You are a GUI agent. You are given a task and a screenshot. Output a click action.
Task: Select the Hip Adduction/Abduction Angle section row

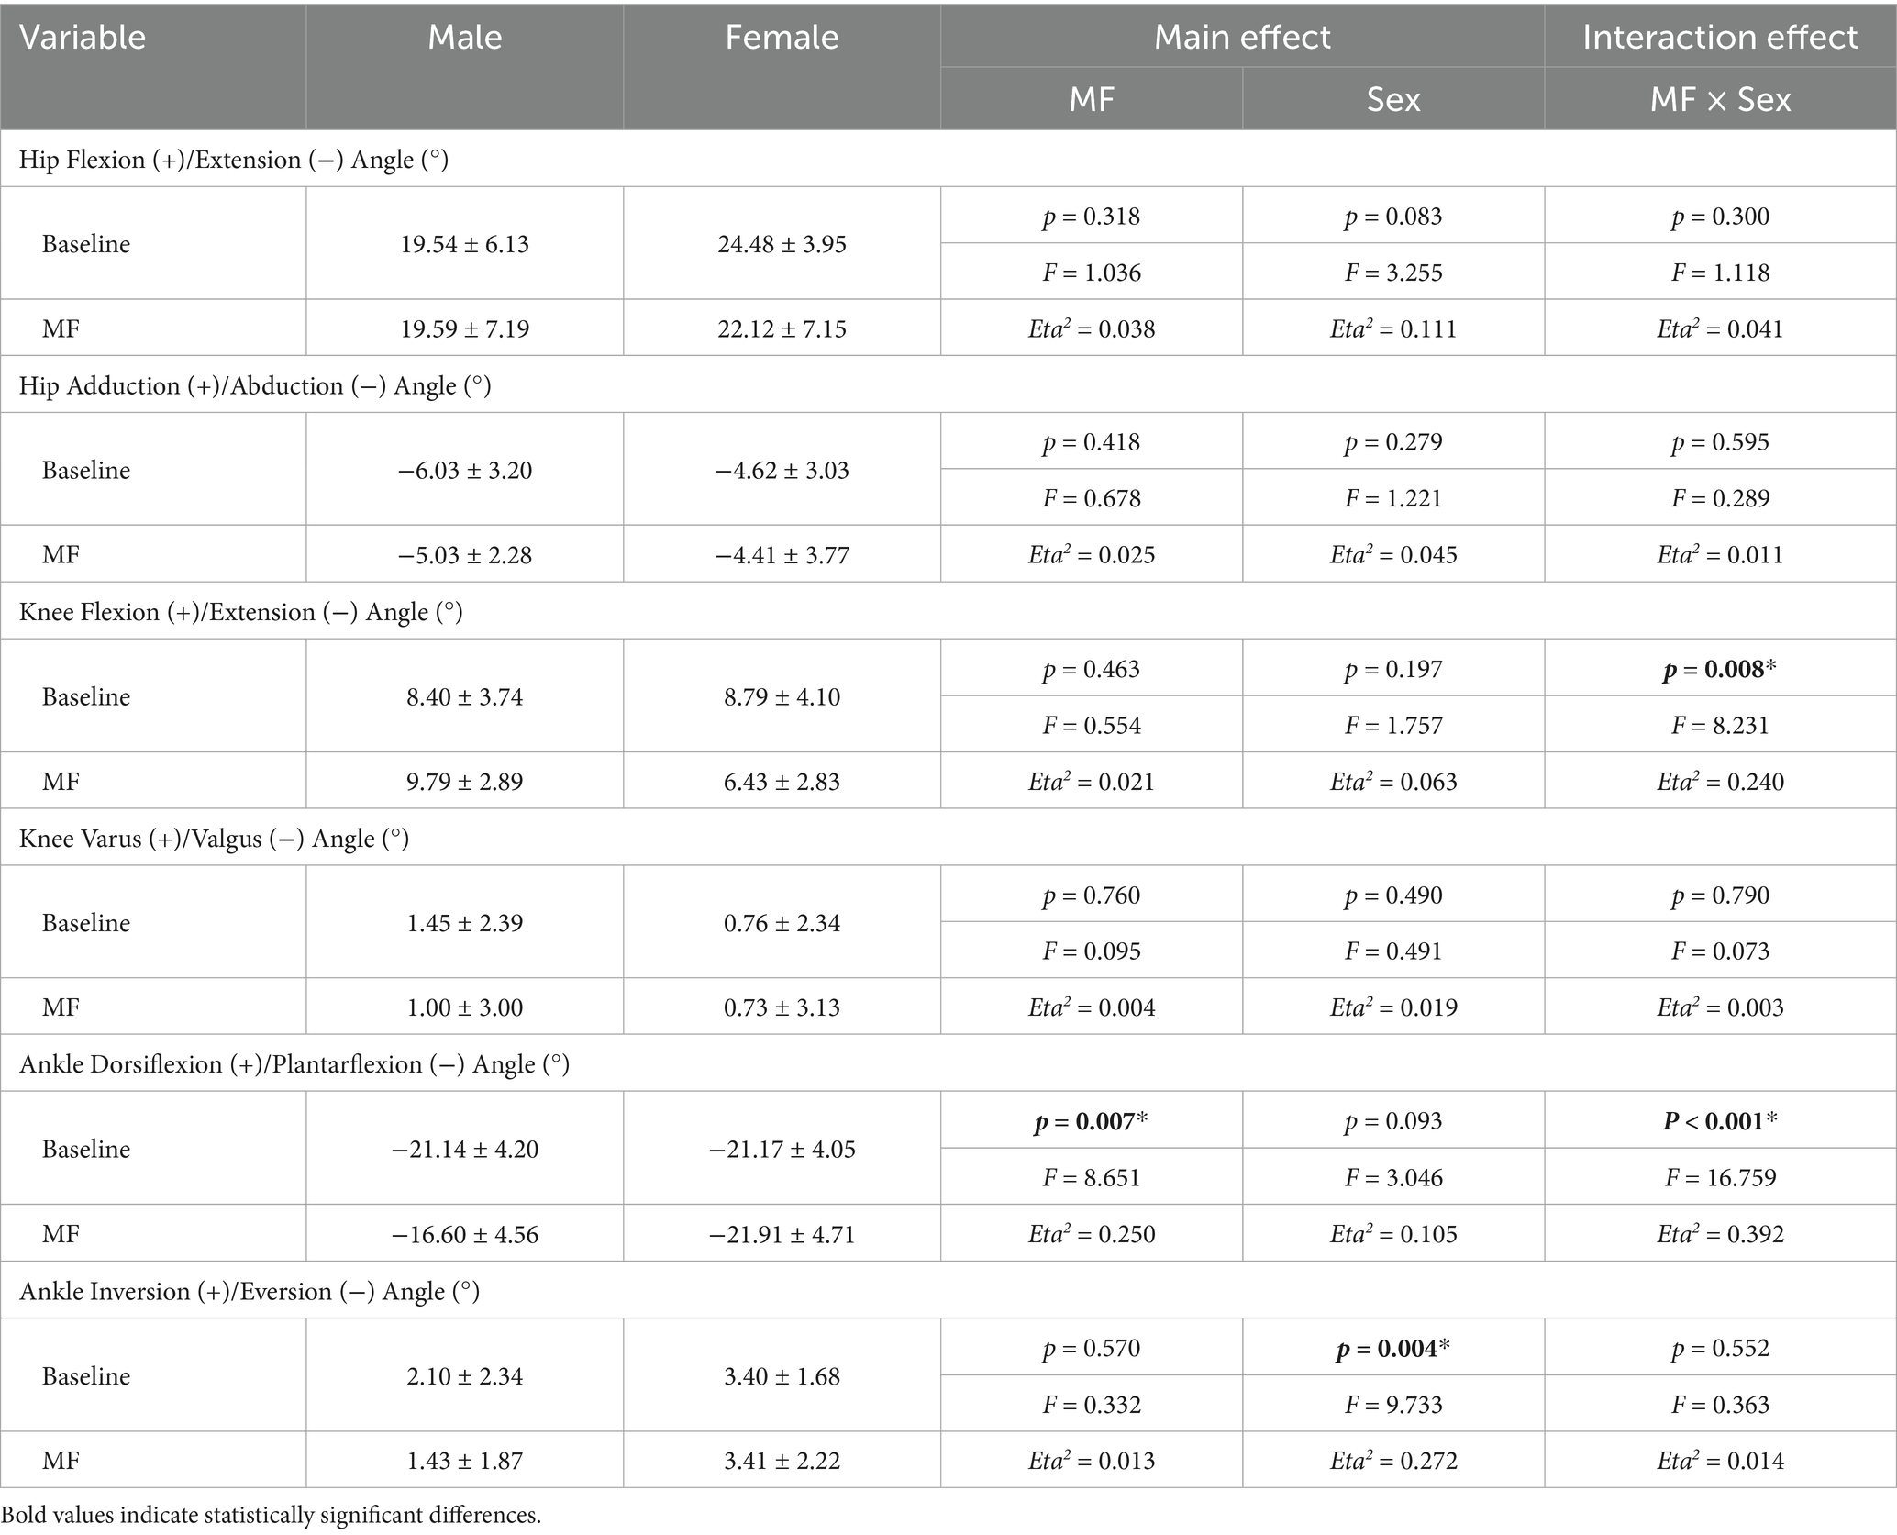coord(255,386)
